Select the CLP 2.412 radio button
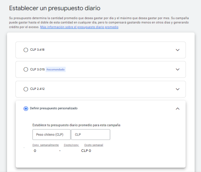Screen dimensions: 201x172 pos(26,89)
